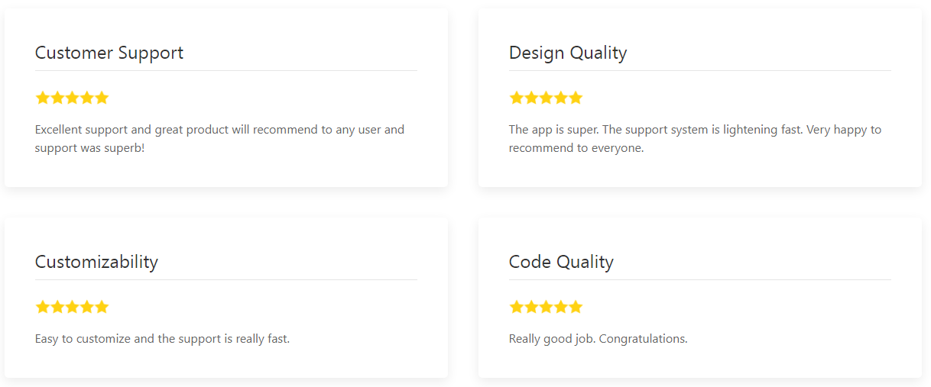
Task: Click the third star under Customer Support
Action: pyautogui.click(x=72, y=98)
